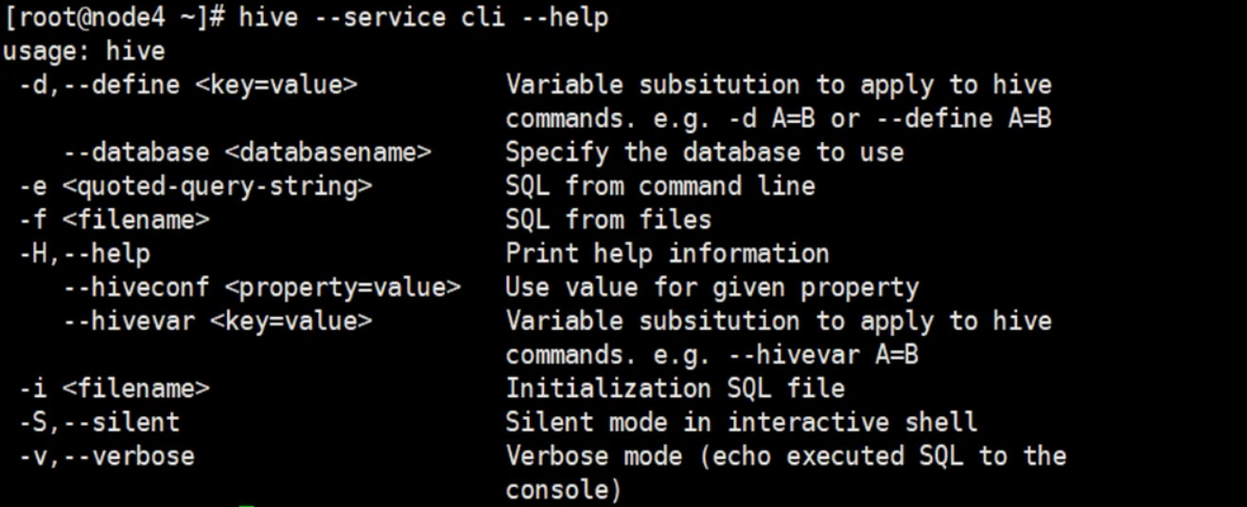Click the -S,--silent option
Viewport: 1247px width, 507px height.
[x=99, y=422]
